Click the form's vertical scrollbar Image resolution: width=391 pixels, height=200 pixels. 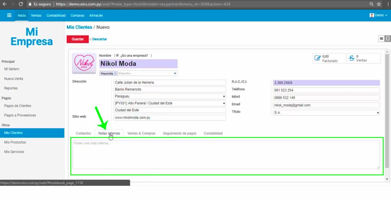(x=387, y=111)
